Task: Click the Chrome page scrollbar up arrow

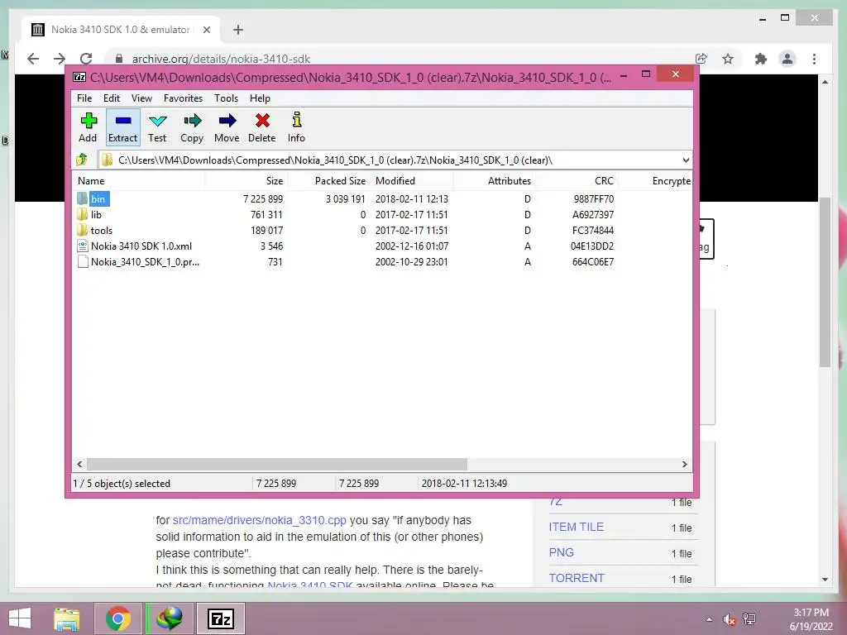Action: 825,82
